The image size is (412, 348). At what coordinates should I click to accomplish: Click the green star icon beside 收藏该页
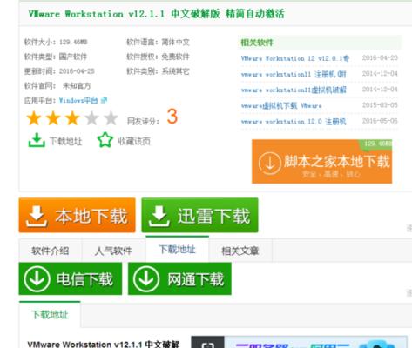(105, 140)
